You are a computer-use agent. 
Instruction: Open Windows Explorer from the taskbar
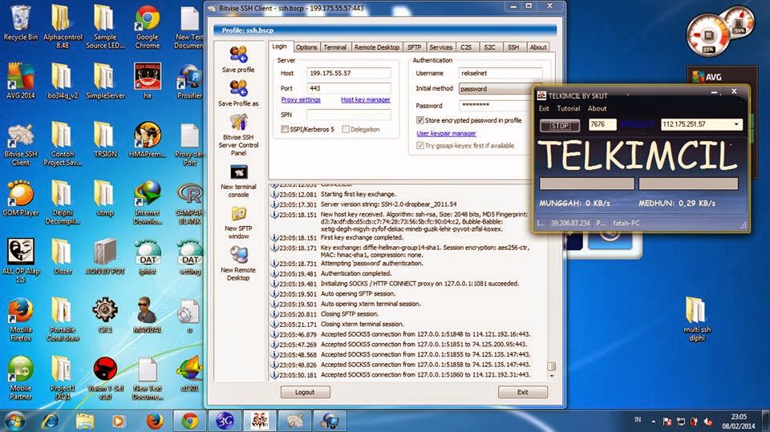[84, 421]
